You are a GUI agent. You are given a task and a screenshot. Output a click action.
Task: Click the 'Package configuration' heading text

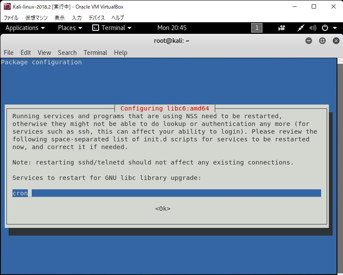(41, 62)
